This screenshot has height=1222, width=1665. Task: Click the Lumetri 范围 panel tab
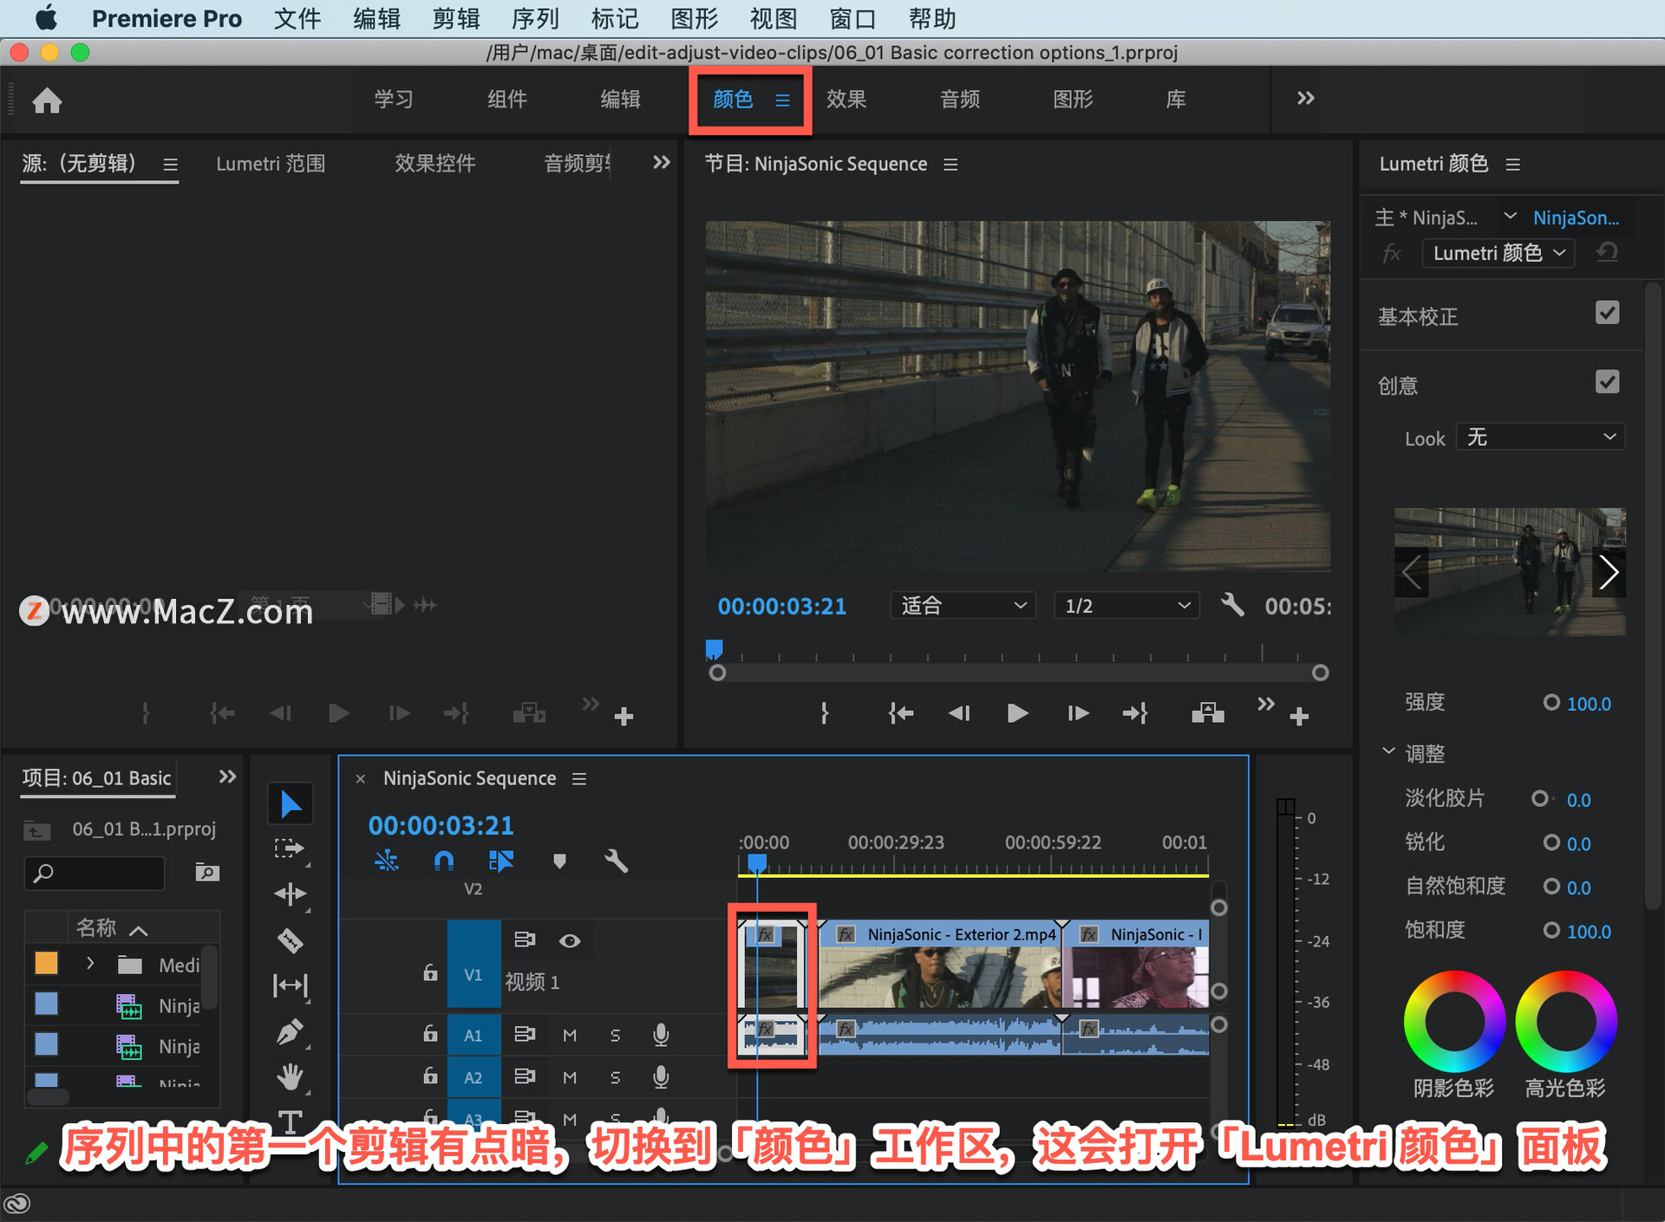271,164
